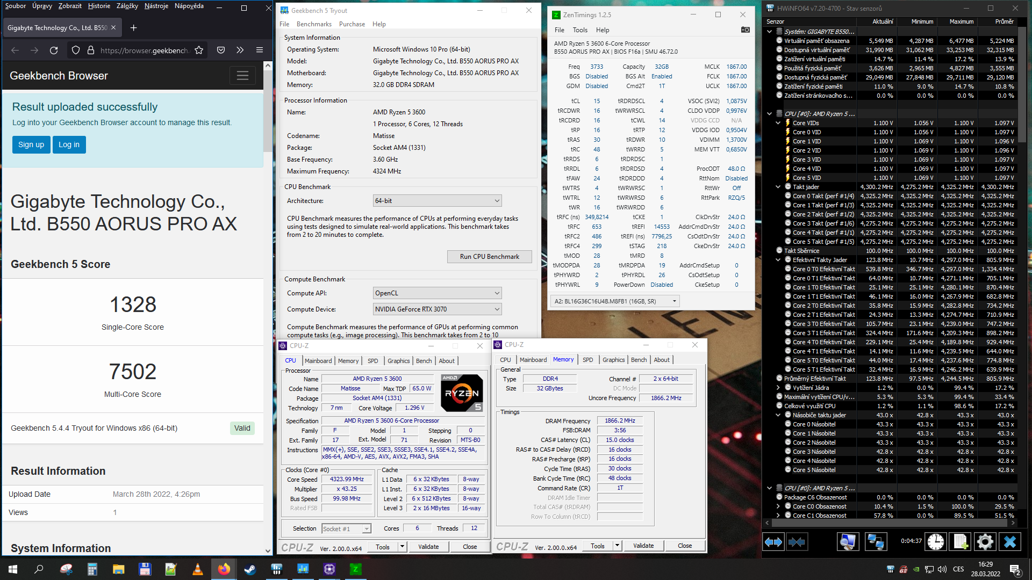Screen dimensions: 1032x580
Task: Launch Calculator from the taskbar
Action: pyautogui.click(x=92, y=569)
